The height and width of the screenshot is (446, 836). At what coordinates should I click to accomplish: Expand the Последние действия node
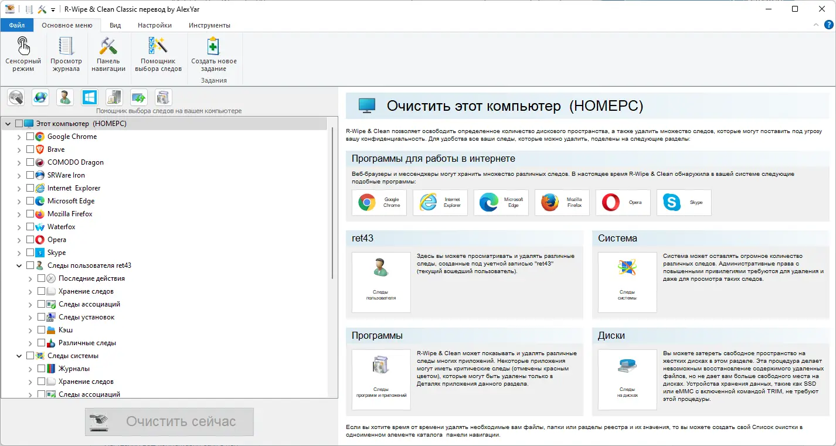click(30, 278)
